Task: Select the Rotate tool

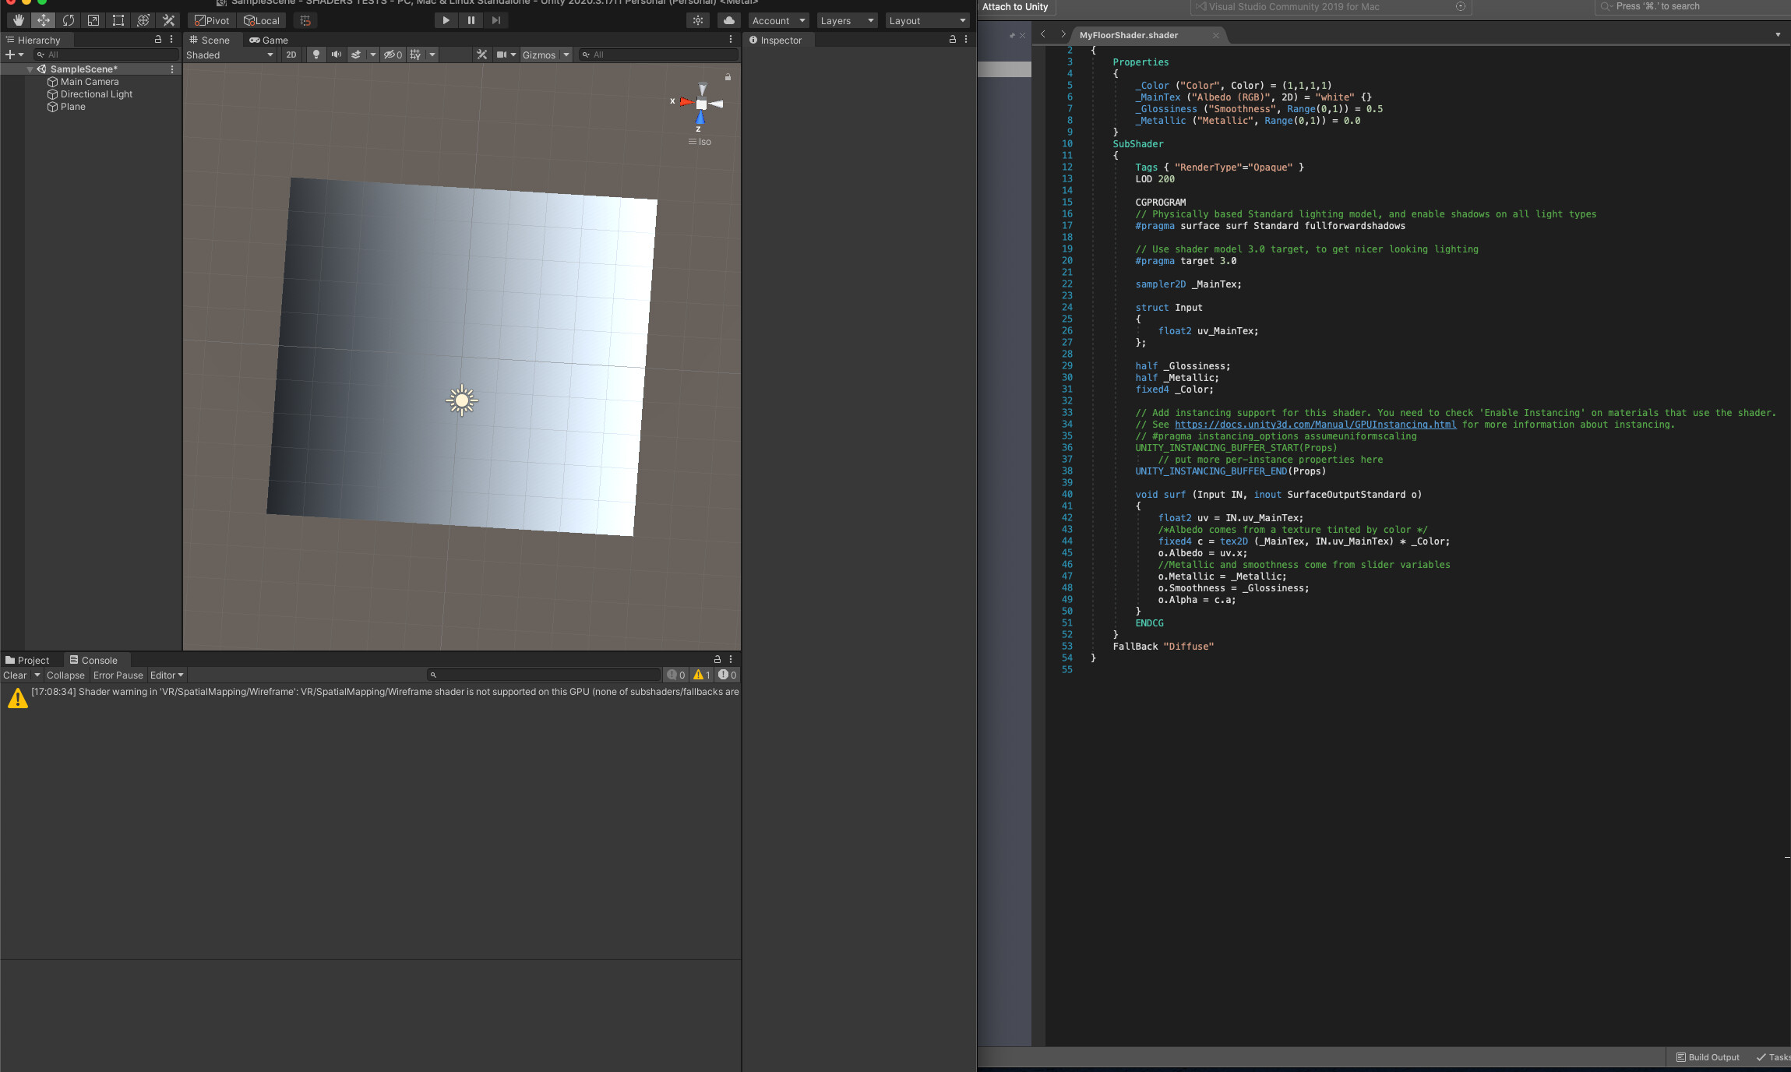Action: [x=69, y=20]
